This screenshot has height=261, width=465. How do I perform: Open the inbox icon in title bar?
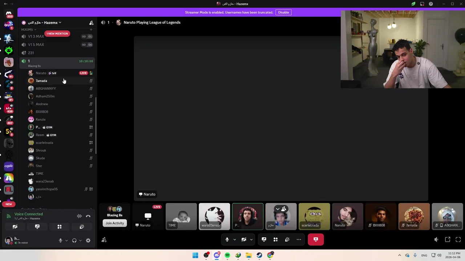click(422, 4)
